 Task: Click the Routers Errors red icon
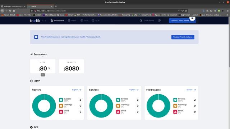61,112
